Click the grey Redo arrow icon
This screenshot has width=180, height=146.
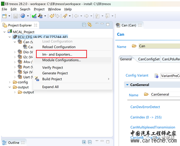(x=57, y=16)
